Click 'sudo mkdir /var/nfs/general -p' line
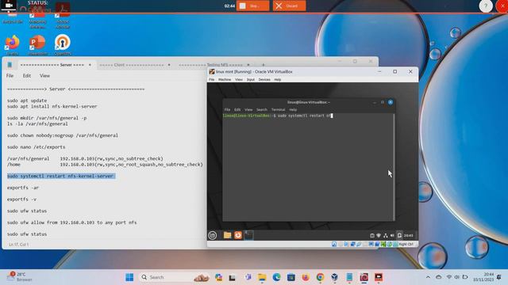 tap(47, 118)
